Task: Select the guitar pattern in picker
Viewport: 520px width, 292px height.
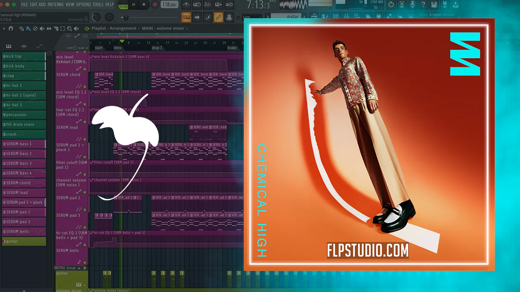Action: point(24,241)
